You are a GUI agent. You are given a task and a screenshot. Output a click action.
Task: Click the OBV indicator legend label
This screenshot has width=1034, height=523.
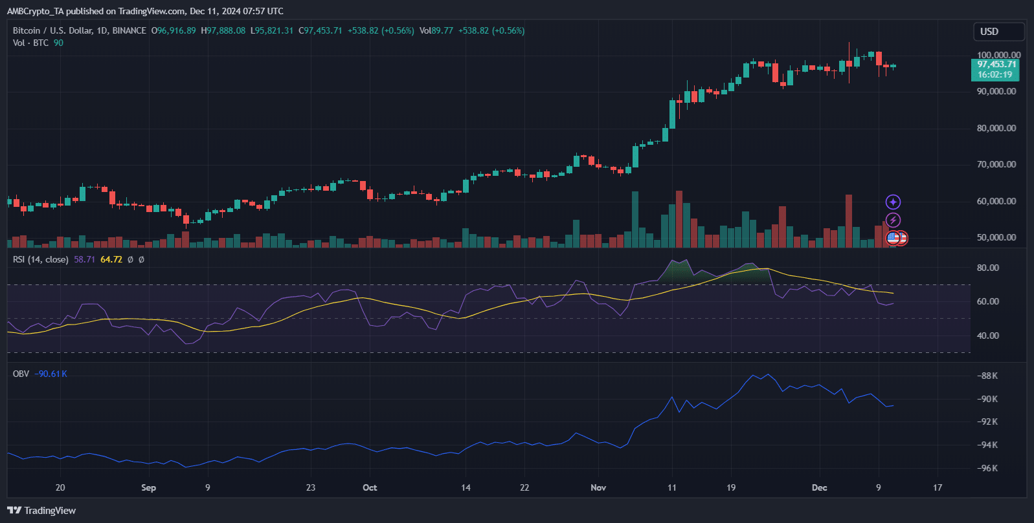(21, 374)
